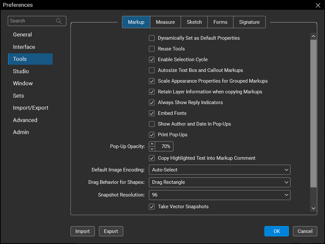325x244 pixels.
Task: Enable Show Author and Date in Pop-Ups
Action: coord(152,124)
